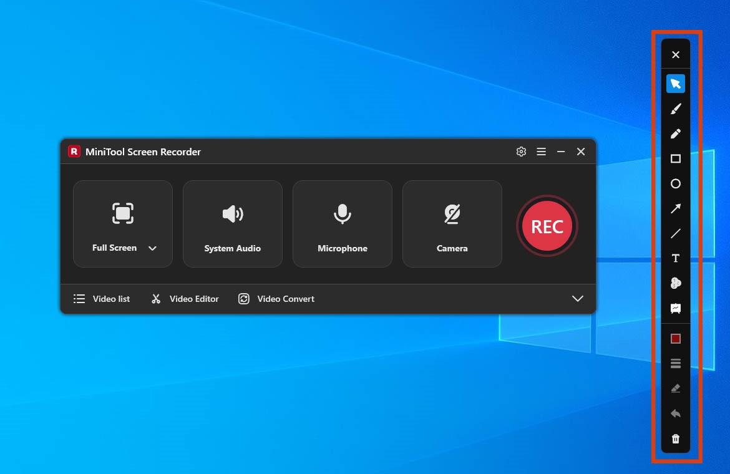This screenshot has height=474, width=730.
Task: Clear annotations with the trash icon
Action: click(x=675, y=438)
